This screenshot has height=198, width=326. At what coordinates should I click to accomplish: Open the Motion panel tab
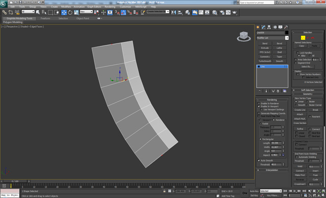click(275, 27)
